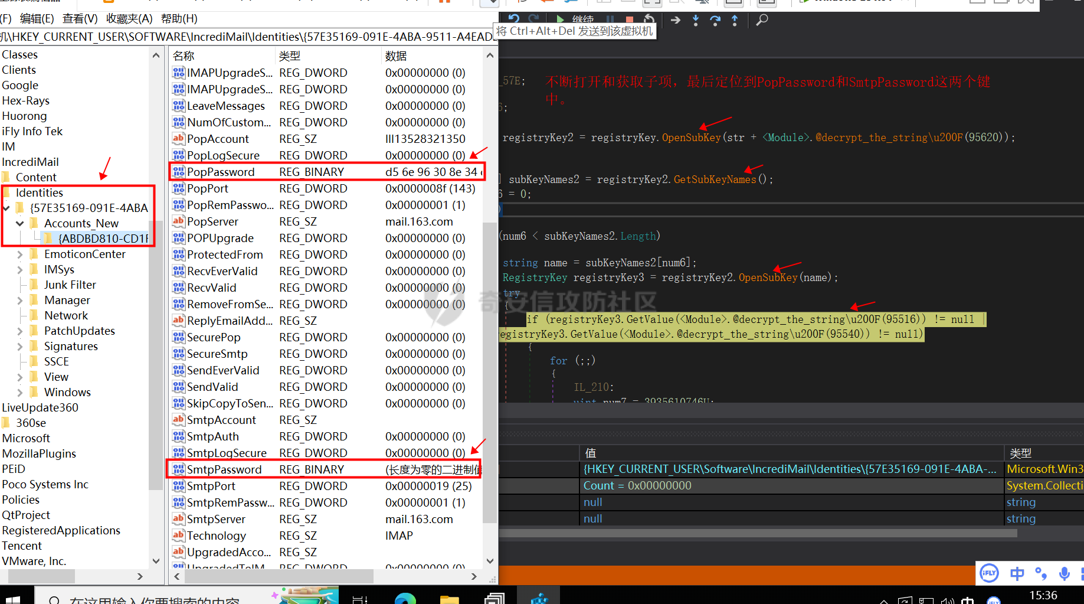This screenshot has width=1084, height=604.
Task: Open search with the magnifier icon
Action: (762, 20)
